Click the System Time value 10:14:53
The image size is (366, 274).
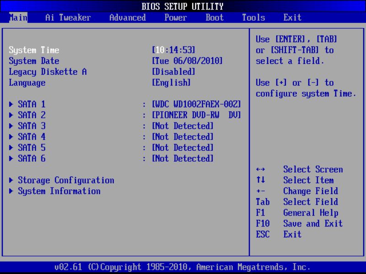coord(173,50)
